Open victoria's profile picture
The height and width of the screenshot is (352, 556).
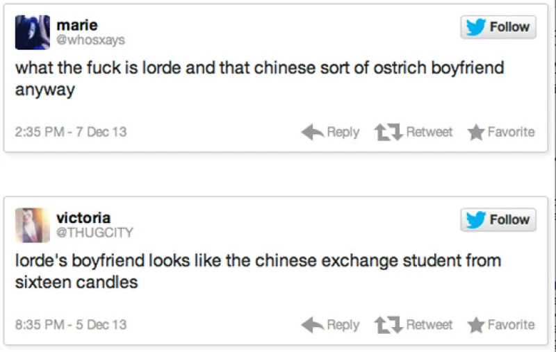click(32, 224)
